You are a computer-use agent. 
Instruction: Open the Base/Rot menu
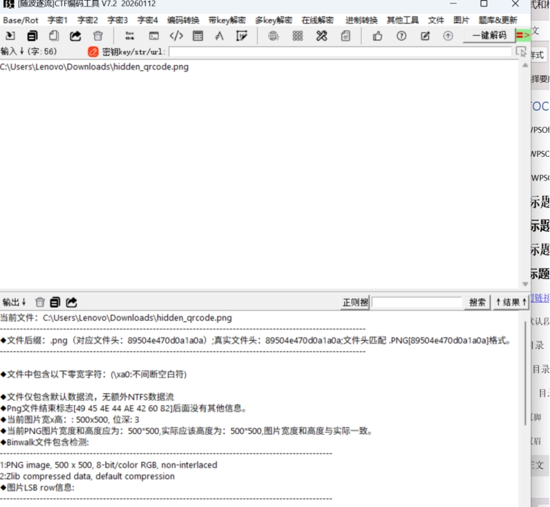point(21,20)
